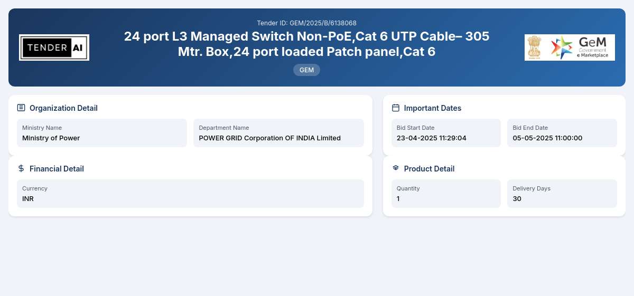This screenshot has width=634, height=296.
Task: Click the Bid End Date box
Action: pos(562,133)
